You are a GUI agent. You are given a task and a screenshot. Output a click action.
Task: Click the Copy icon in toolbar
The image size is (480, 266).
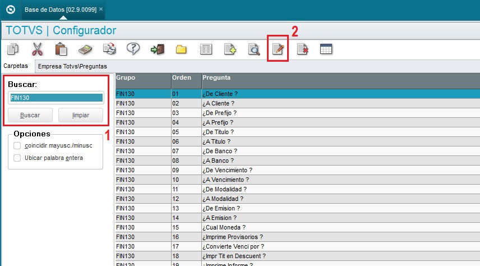click(x=13, y=49)
